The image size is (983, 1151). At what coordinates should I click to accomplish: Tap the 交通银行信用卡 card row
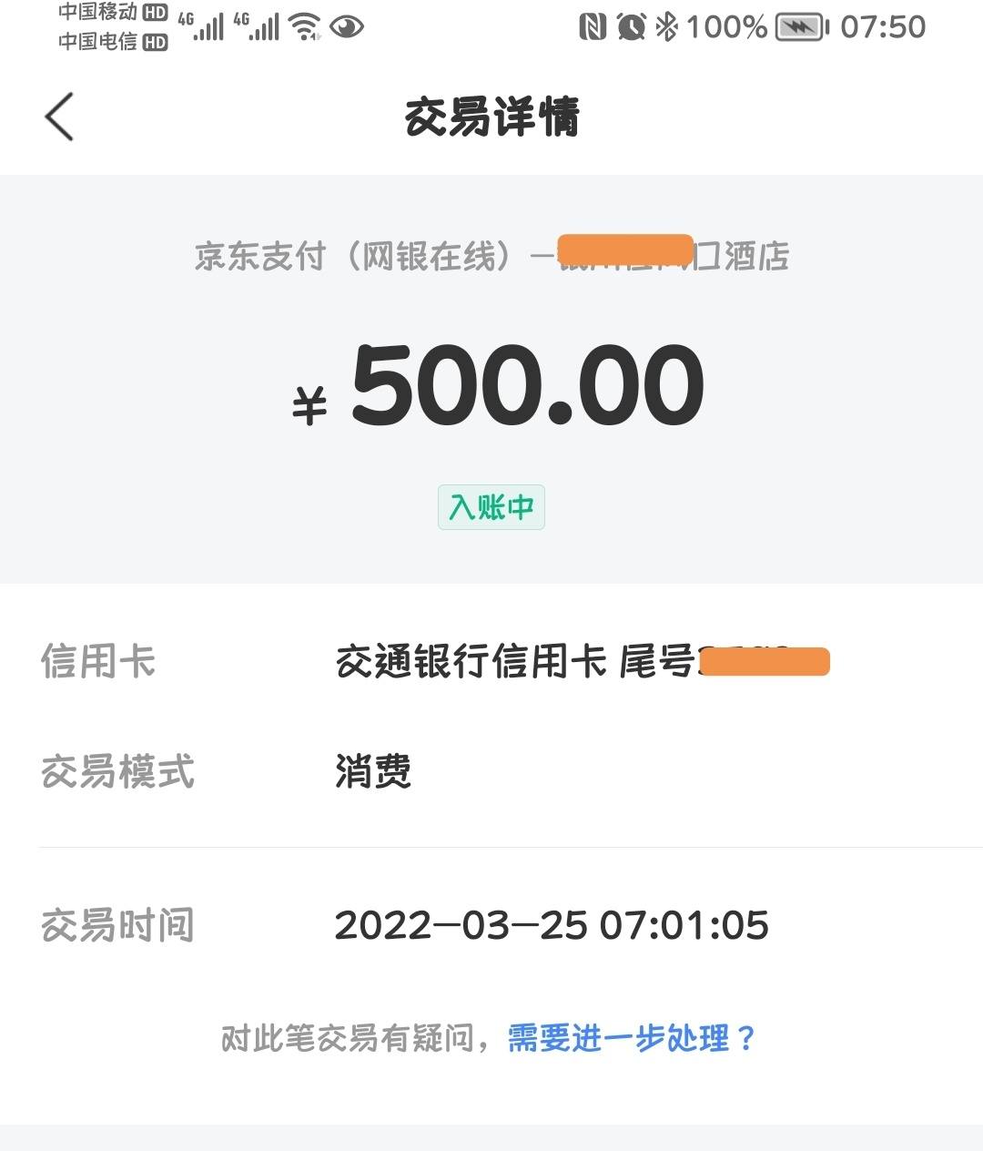pyautogui.click(x=491, y=662)
